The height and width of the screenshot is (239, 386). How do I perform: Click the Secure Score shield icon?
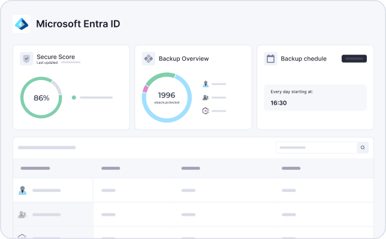(x=26, y=59)
